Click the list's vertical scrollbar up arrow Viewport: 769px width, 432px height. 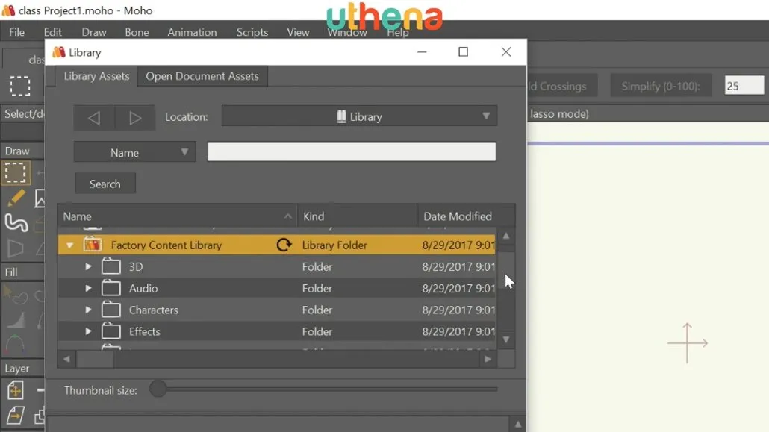pyautogui.click(x=506, y=236)
